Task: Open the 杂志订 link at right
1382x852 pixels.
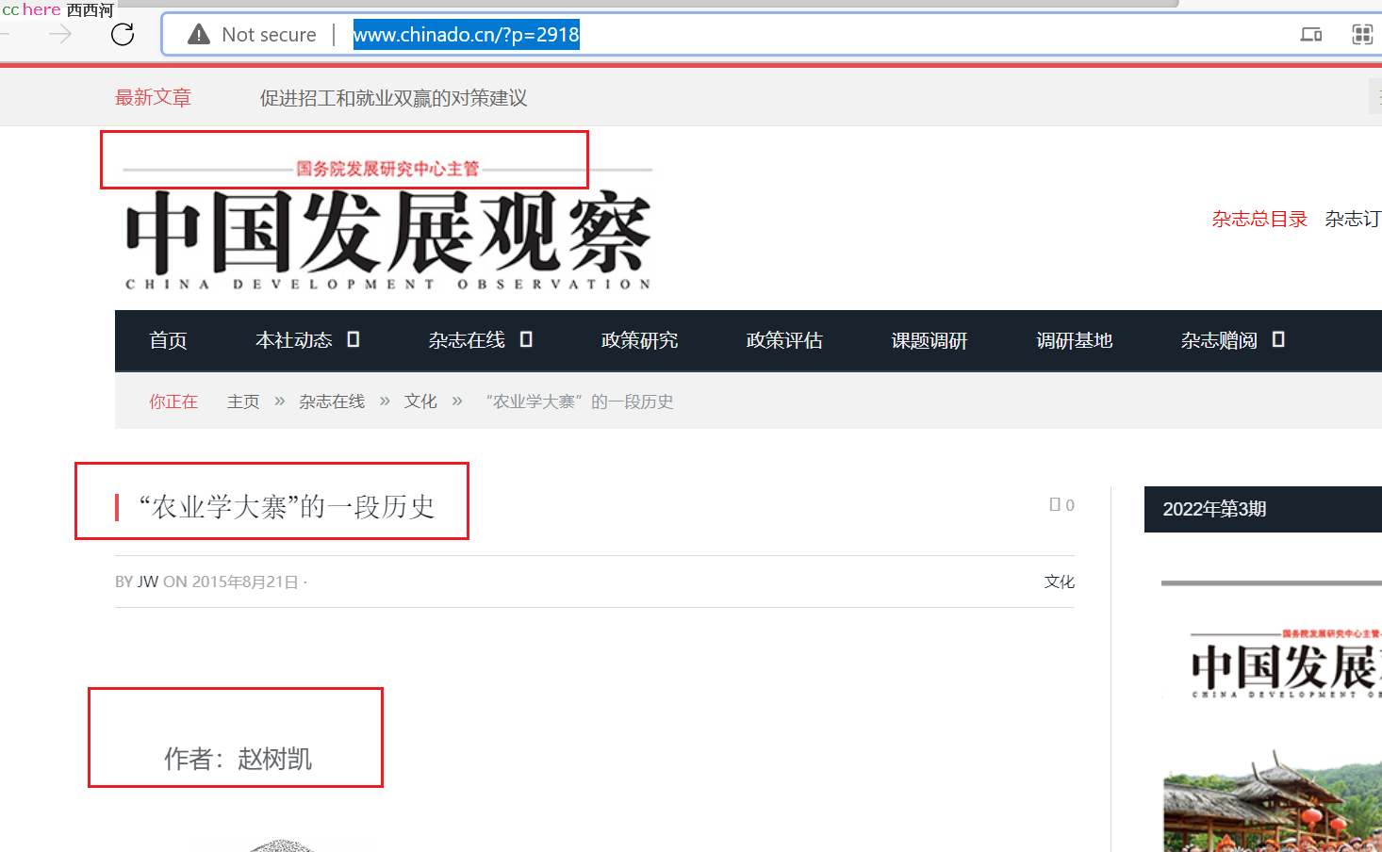Action: pyautogui.click(x=1353, y=219)
